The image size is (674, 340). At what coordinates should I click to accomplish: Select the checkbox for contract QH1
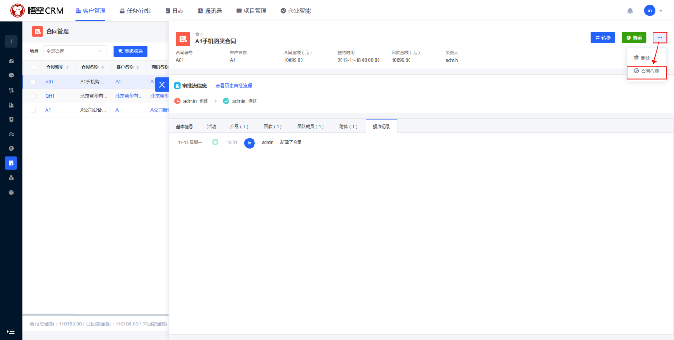(x=33, y=96)
